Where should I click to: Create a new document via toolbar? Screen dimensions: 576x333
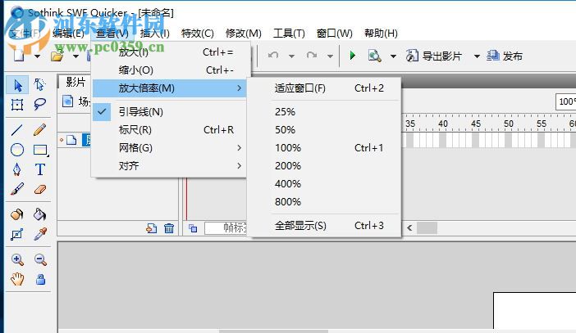[19, 56]
